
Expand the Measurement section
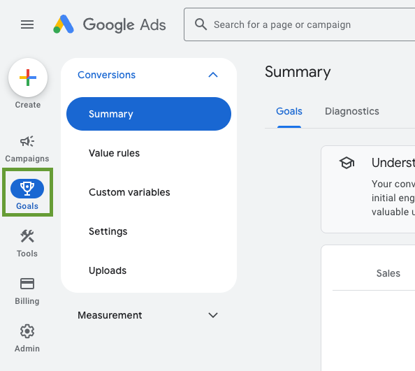[x=148, y=315]
